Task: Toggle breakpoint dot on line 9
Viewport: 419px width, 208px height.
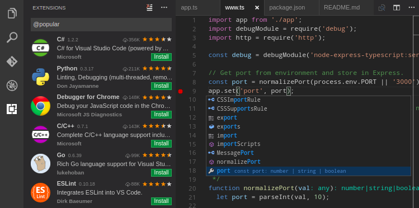Action: (x=180, y=91)
